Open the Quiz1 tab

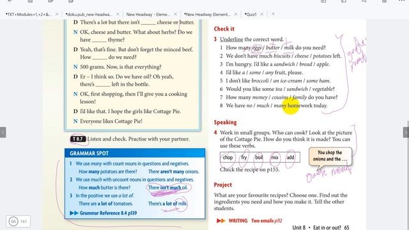pos(251,14)
